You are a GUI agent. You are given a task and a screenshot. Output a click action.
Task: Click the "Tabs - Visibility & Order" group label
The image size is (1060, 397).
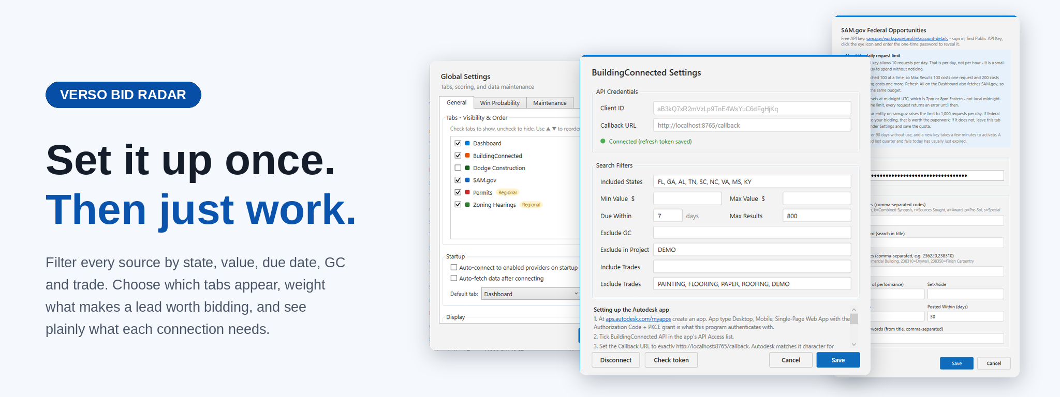tap(477, 118)
